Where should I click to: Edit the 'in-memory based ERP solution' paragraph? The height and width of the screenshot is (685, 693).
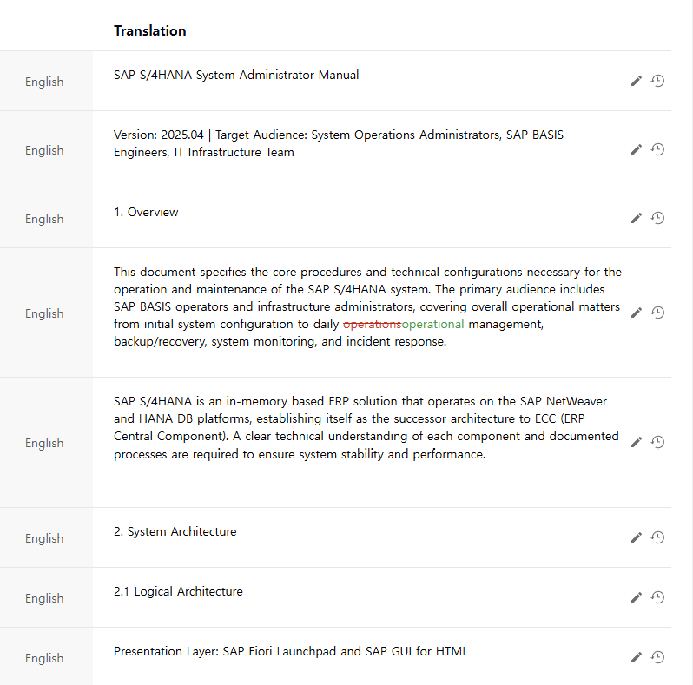(x=636, y=442)
